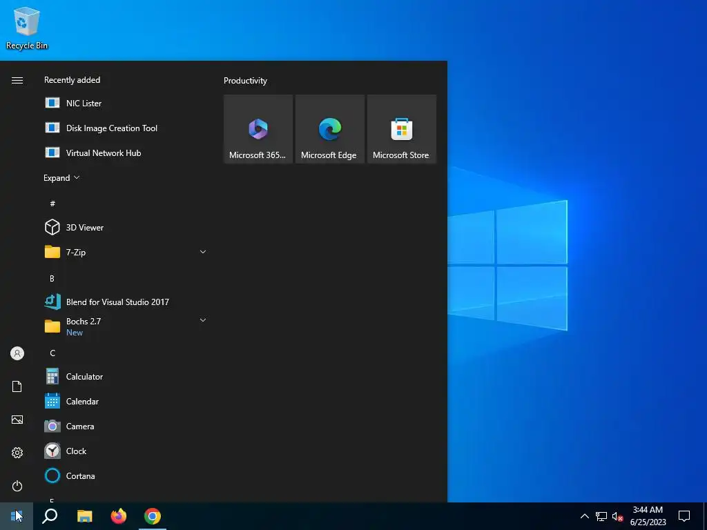
Task: Open the Start menu hamburger menu
Action: click(x=17, y=80)
